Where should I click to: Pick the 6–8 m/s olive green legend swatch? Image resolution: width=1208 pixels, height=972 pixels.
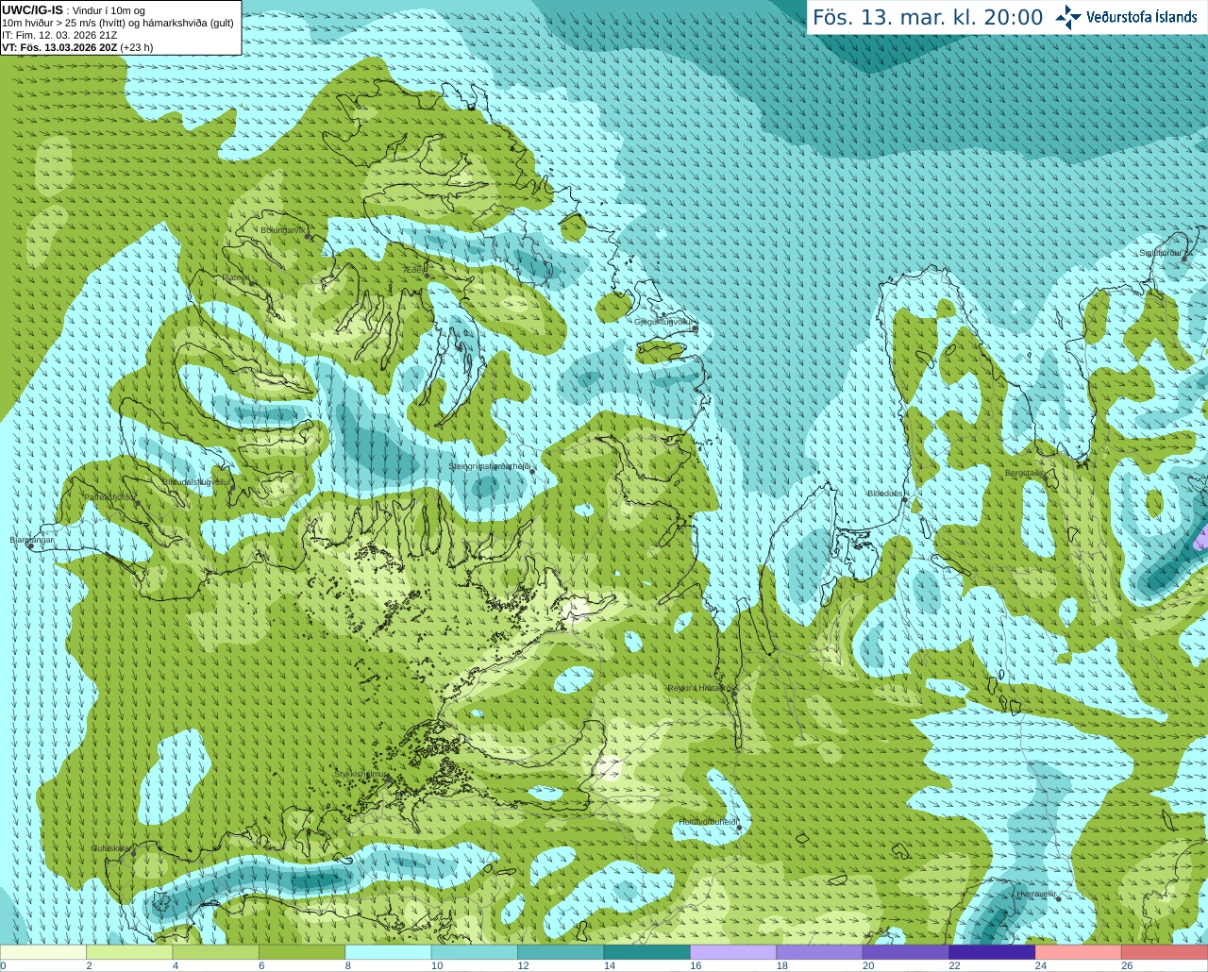[x=302, y=952]
